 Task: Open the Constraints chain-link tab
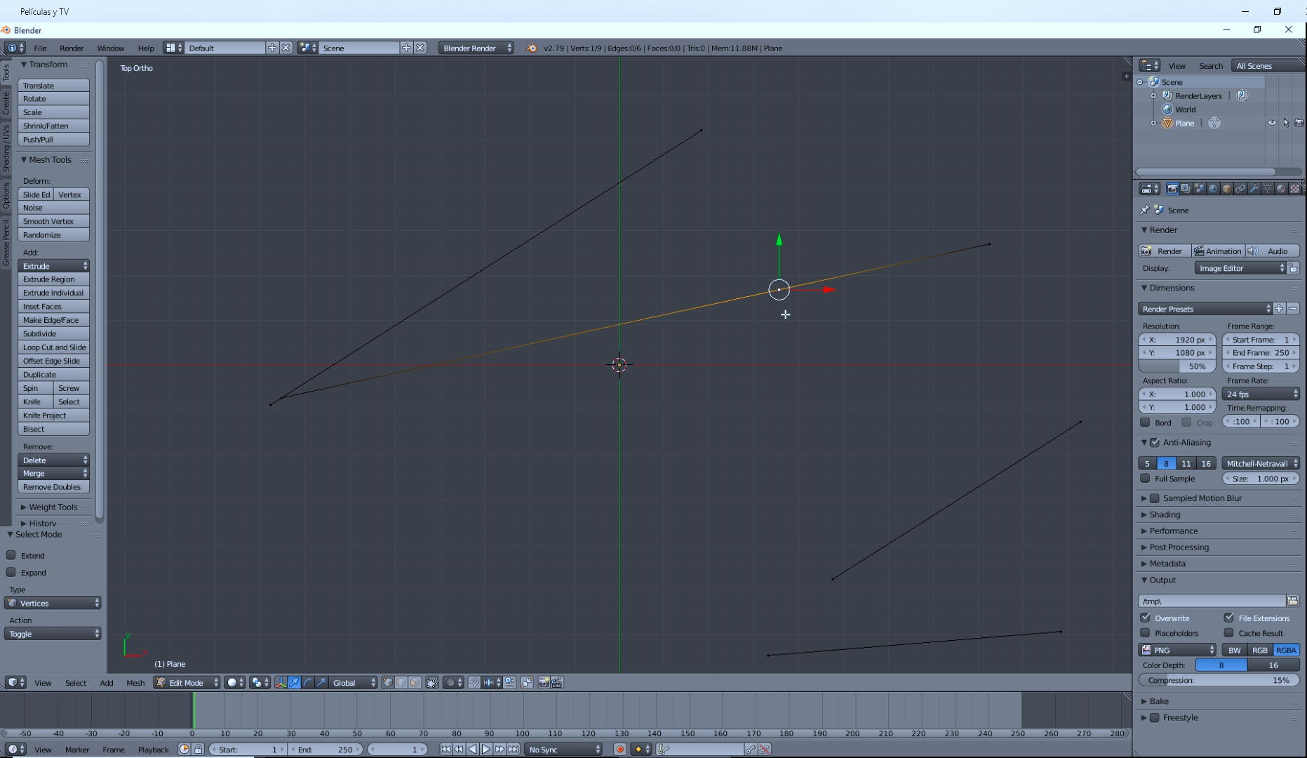pyautogui.click(x=1240, y=189)
